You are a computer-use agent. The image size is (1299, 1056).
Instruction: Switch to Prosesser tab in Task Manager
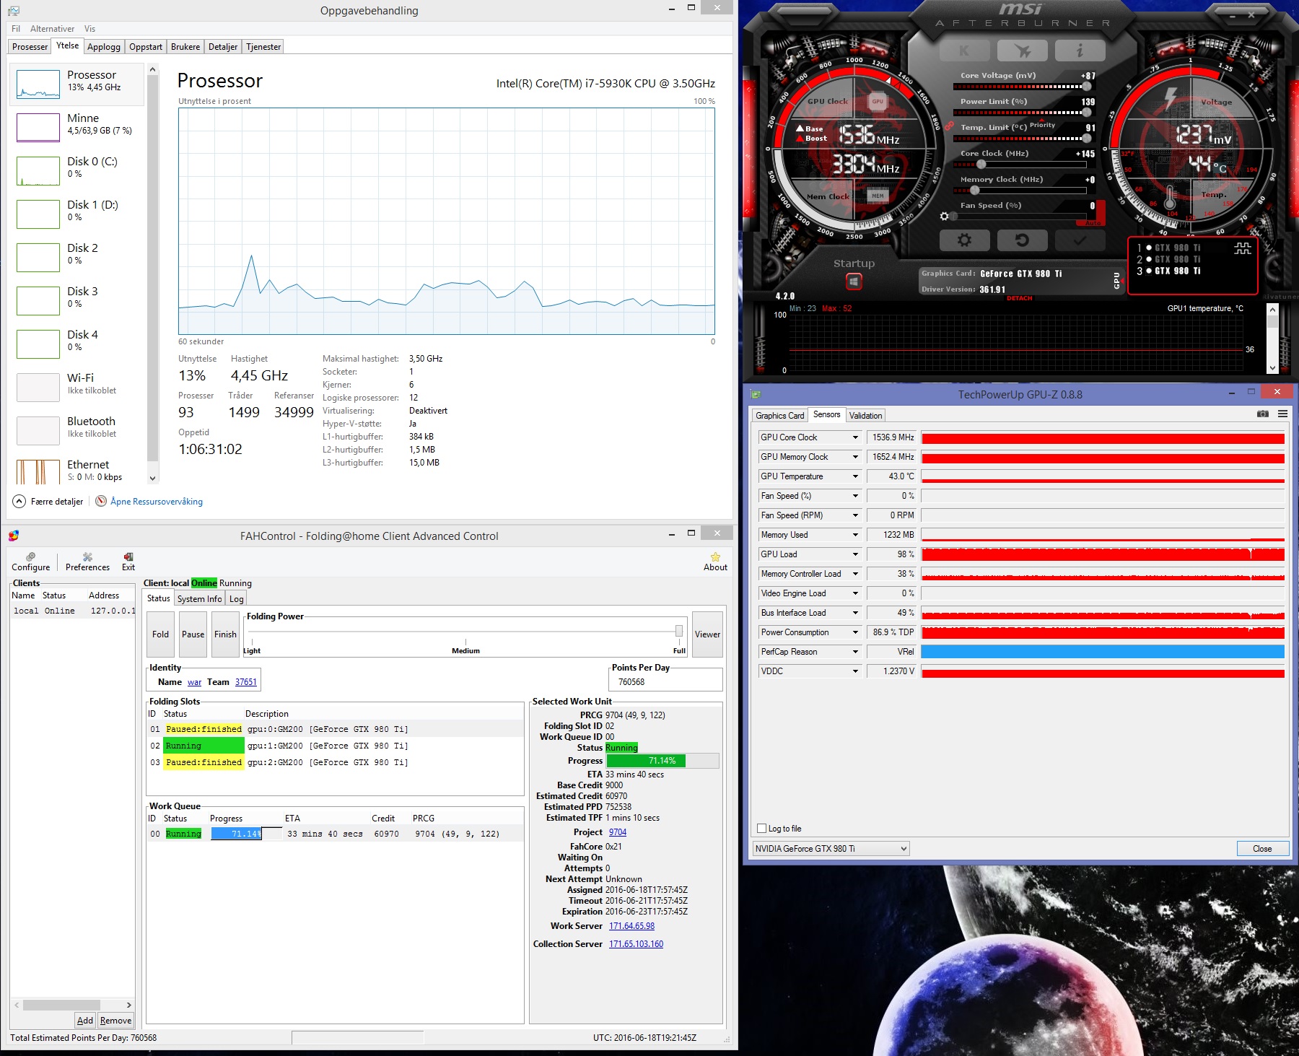[30, 47]
